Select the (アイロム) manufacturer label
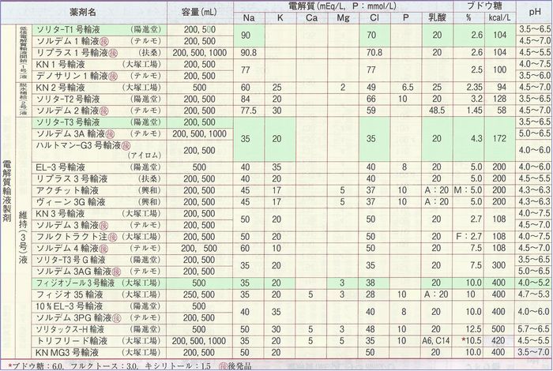Image resolution: width=553 pixels, height=371 pixels. [x=145, y=155]
